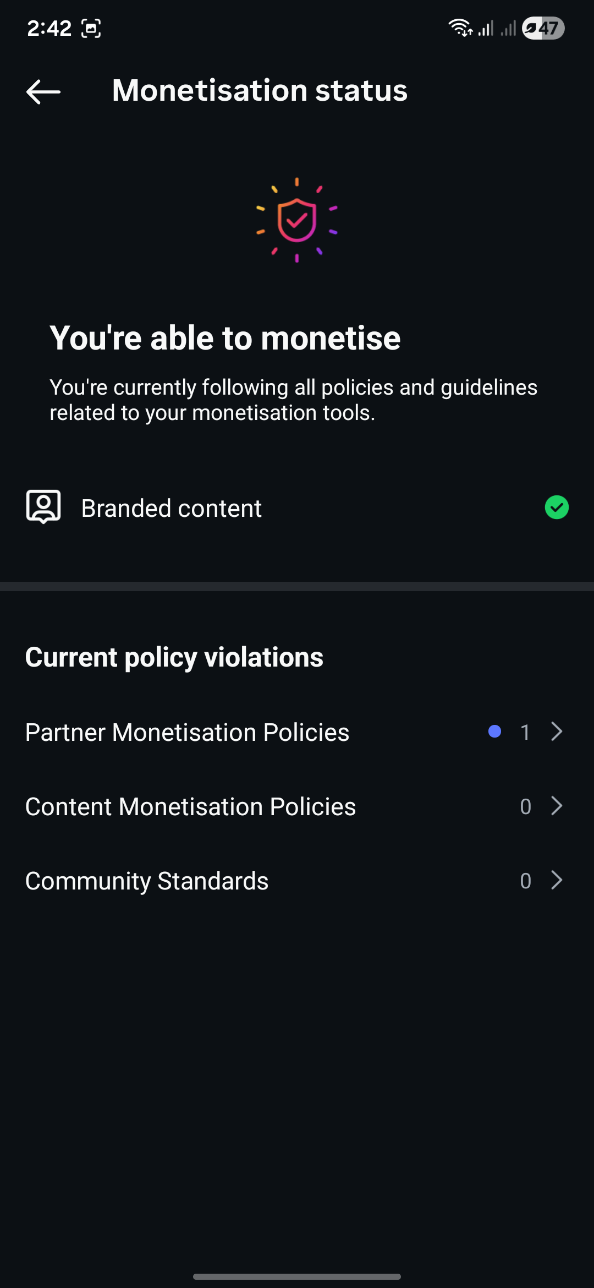
Task: Tap the bottom home gesture bar
Action: (297, 1276)
